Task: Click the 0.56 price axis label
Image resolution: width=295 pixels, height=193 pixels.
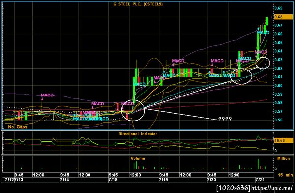Action: tap(278, 120)
